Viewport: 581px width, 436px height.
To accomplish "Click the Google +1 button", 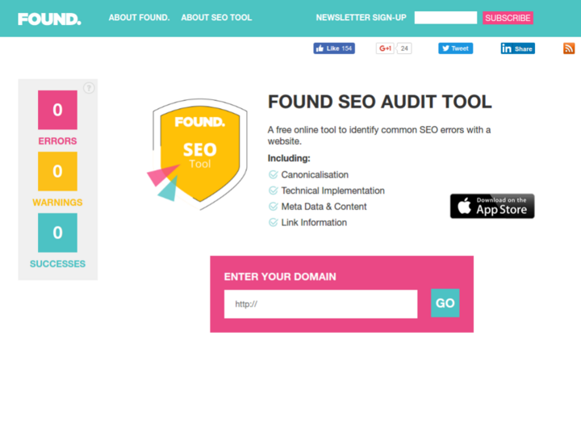I will coord(386,48).
